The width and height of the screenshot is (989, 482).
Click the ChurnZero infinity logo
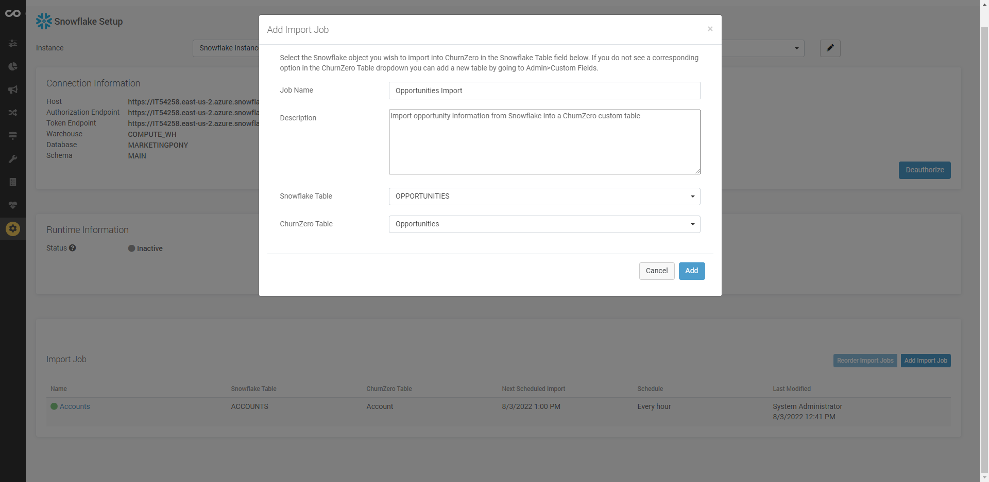click(x=13, y=13)
